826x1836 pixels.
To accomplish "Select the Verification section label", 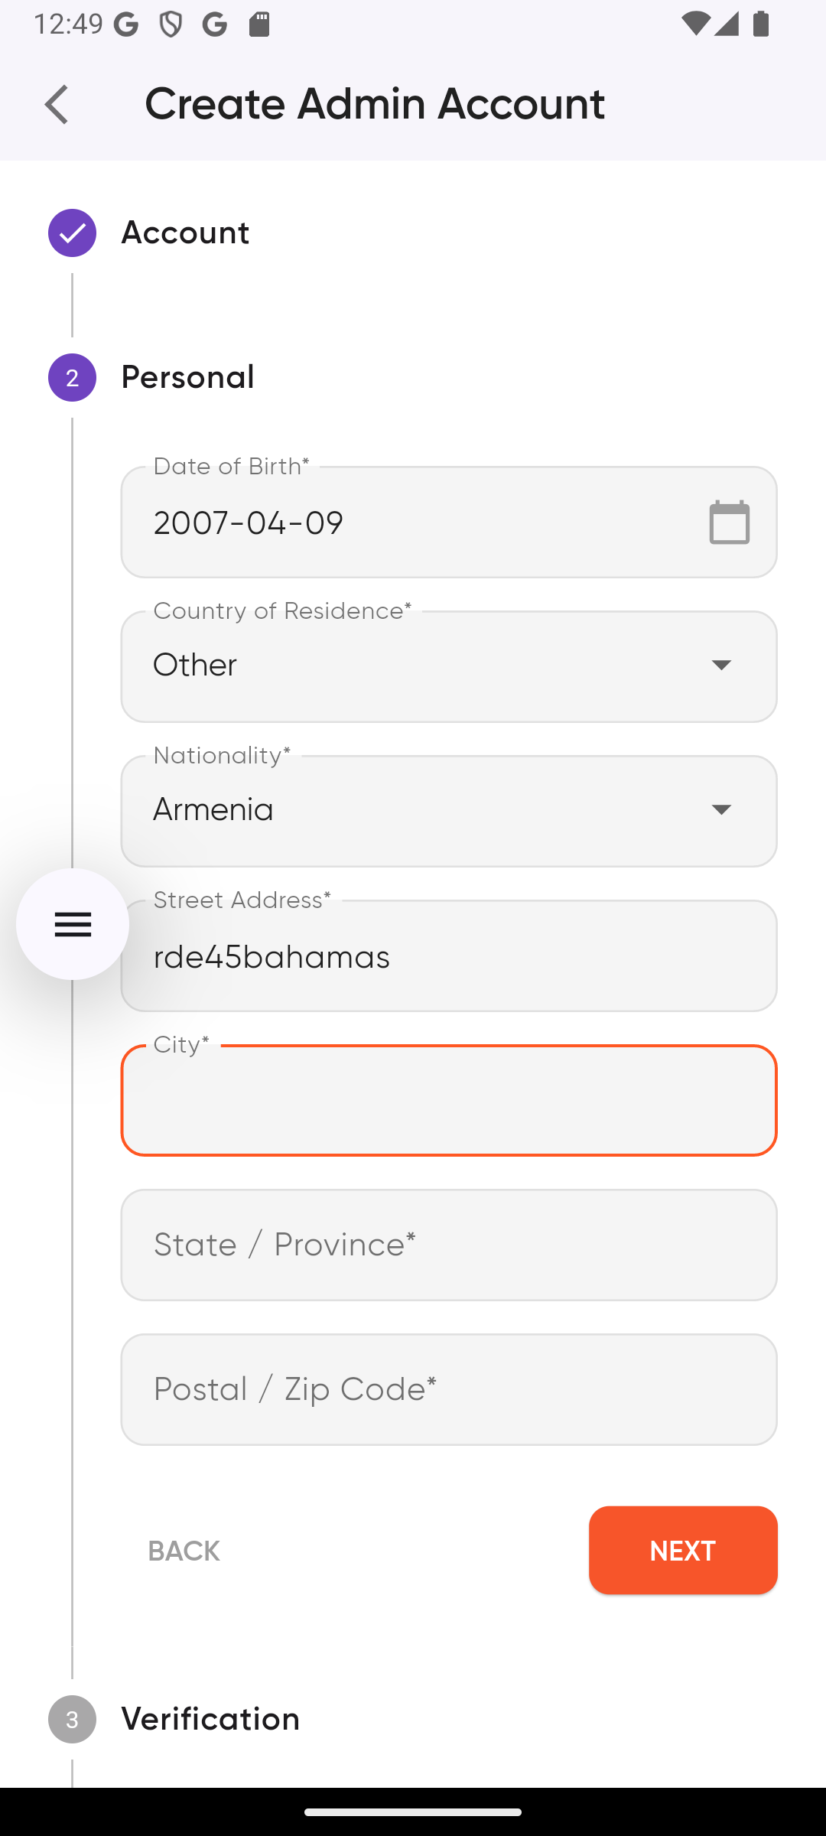I will point(210,1718).
